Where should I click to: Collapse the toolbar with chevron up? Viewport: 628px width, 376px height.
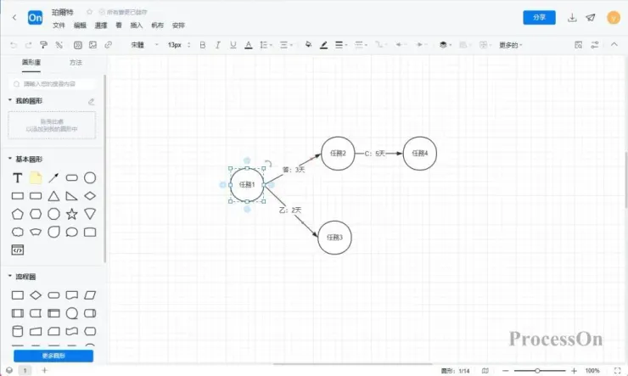[614, 44]
